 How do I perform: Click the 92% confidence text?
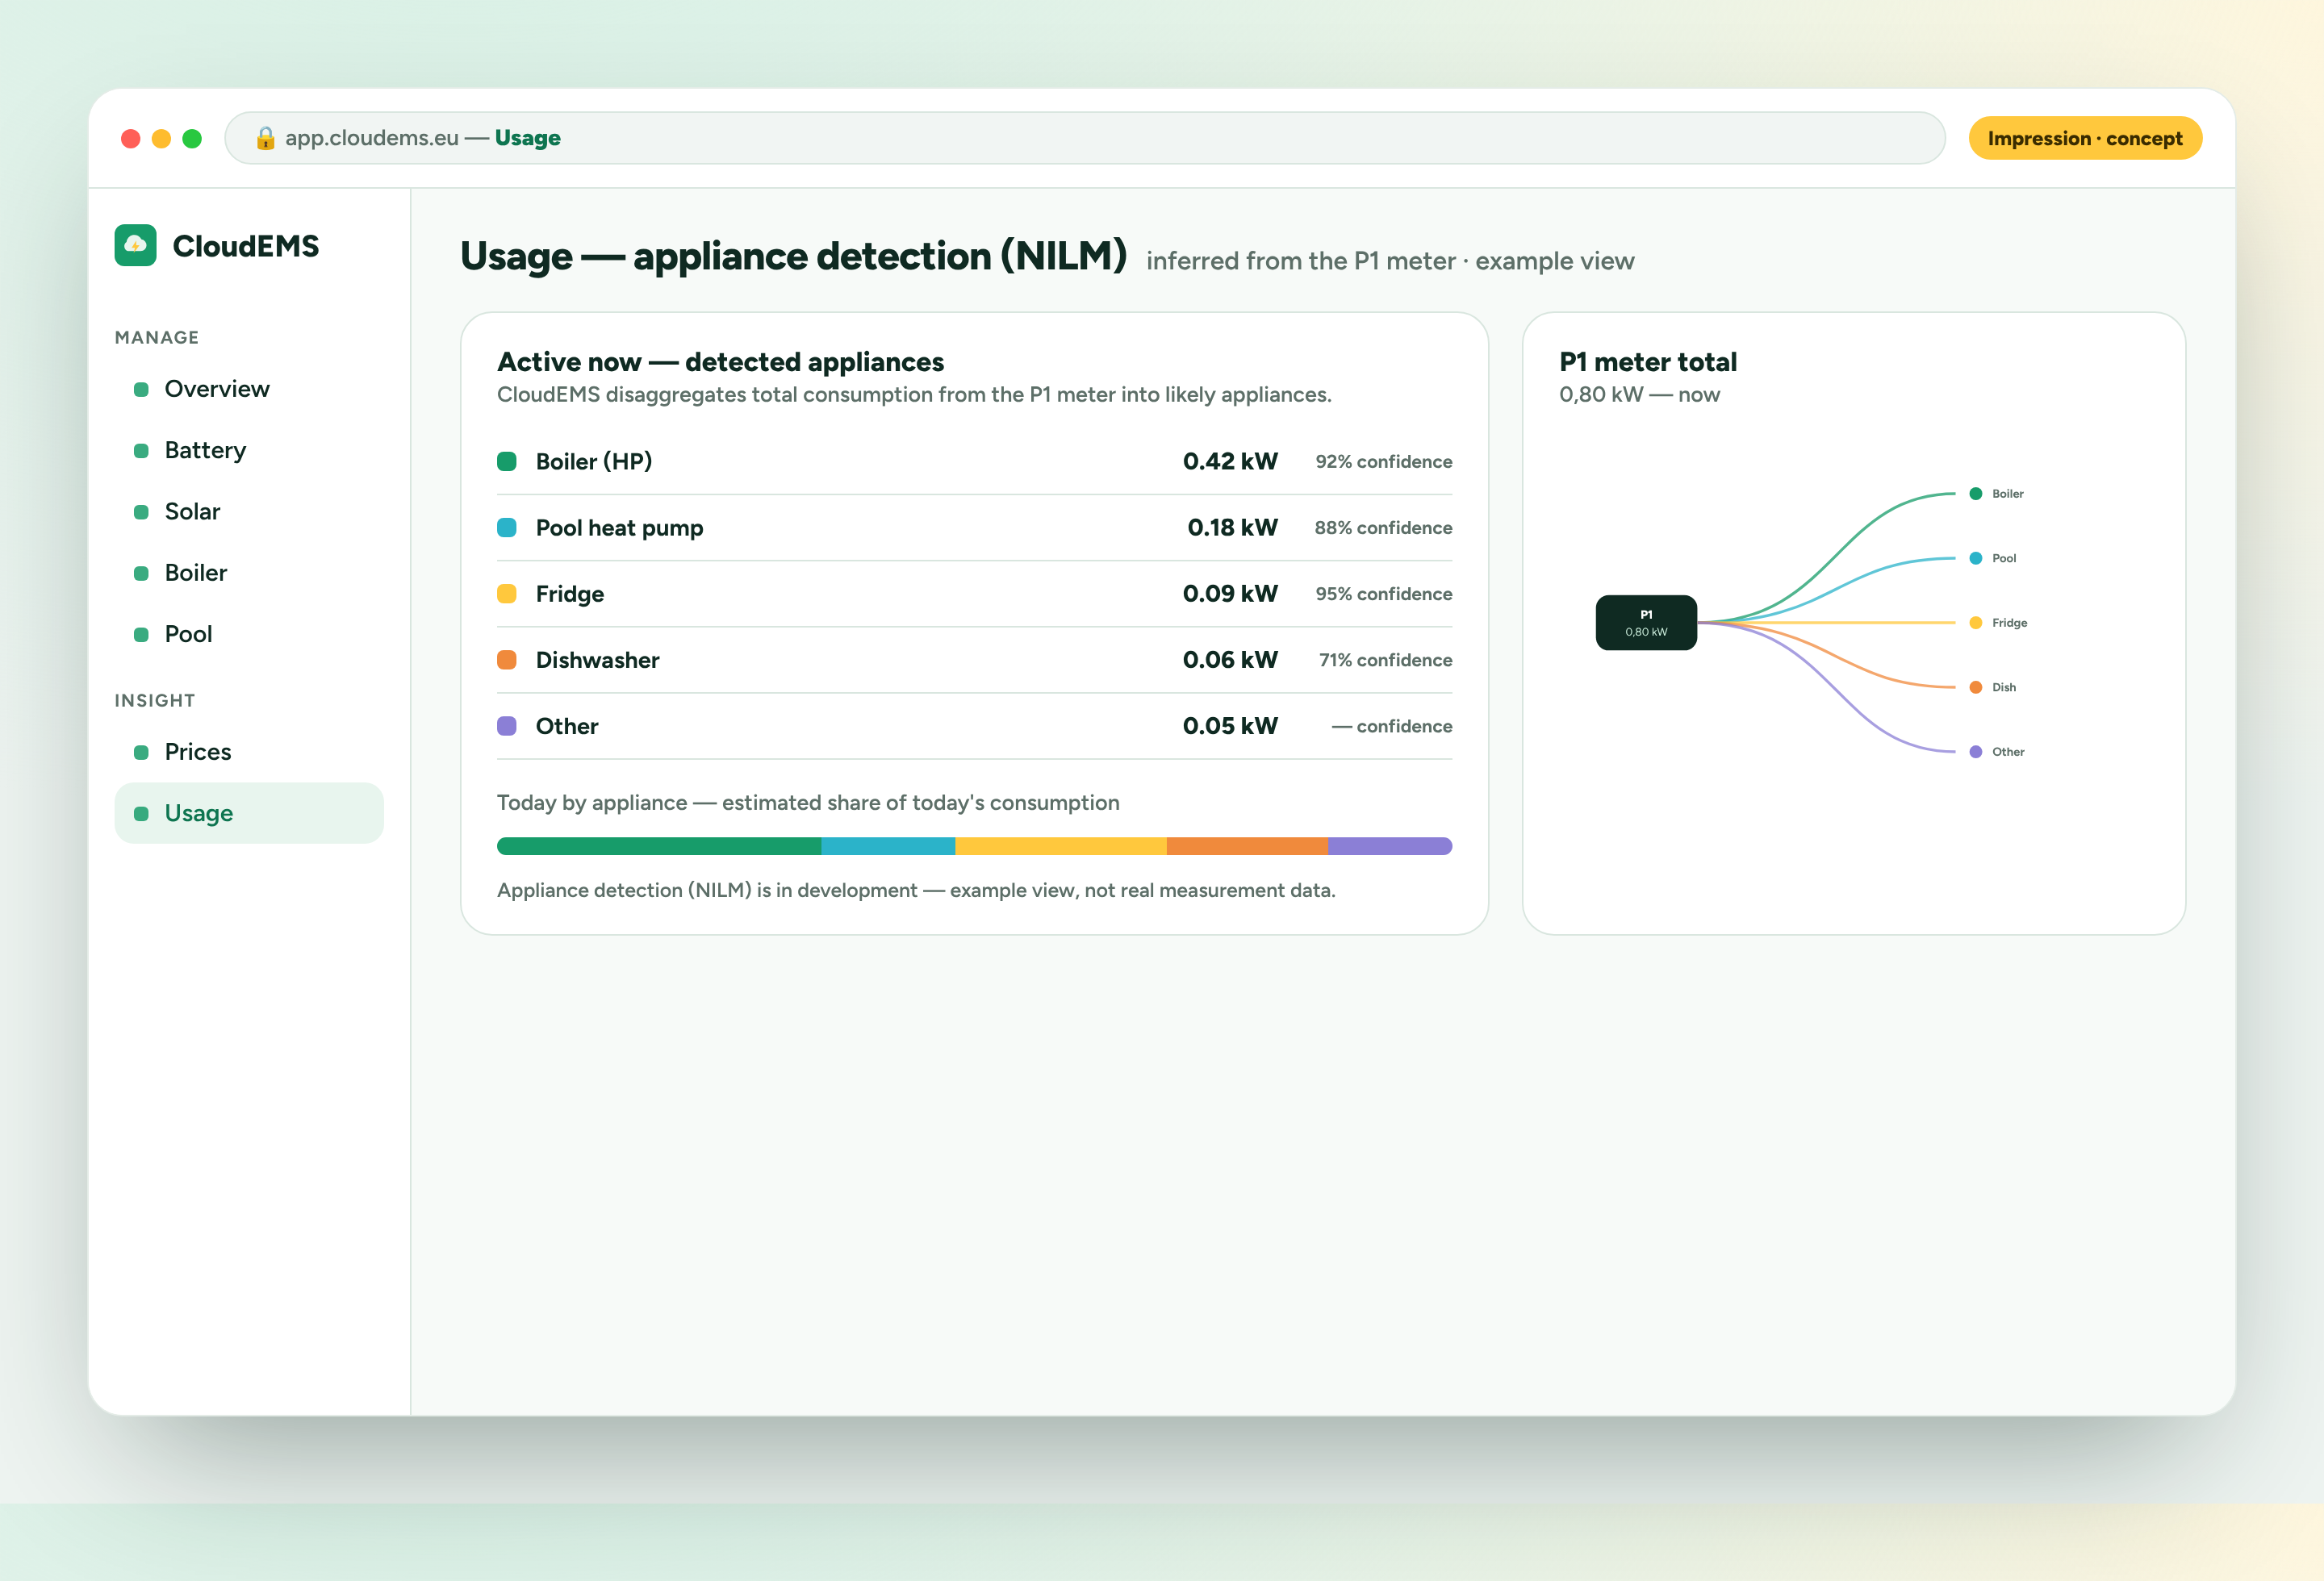coord(1384,461)
